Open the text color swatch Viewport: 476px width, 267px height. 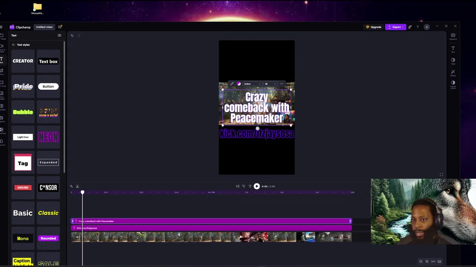coord(239,84)
